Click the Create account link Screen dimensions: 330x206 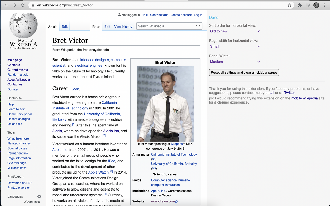(x=181, y=15)
